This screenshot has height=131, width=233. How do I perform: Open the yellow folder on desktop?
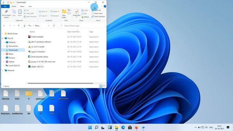pyautogui.click(x=29, y=94)
